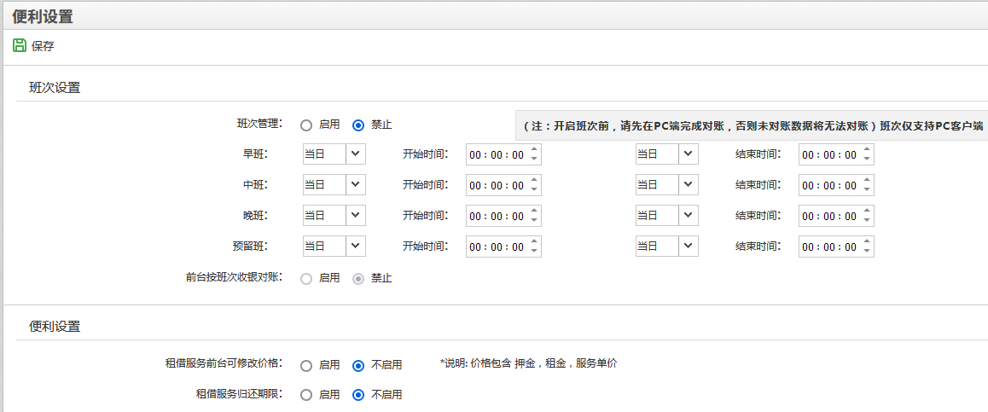Decrease 中班 开始时间 with down arrow
This screenshot has width=988, height=412.
coord(534,189)
